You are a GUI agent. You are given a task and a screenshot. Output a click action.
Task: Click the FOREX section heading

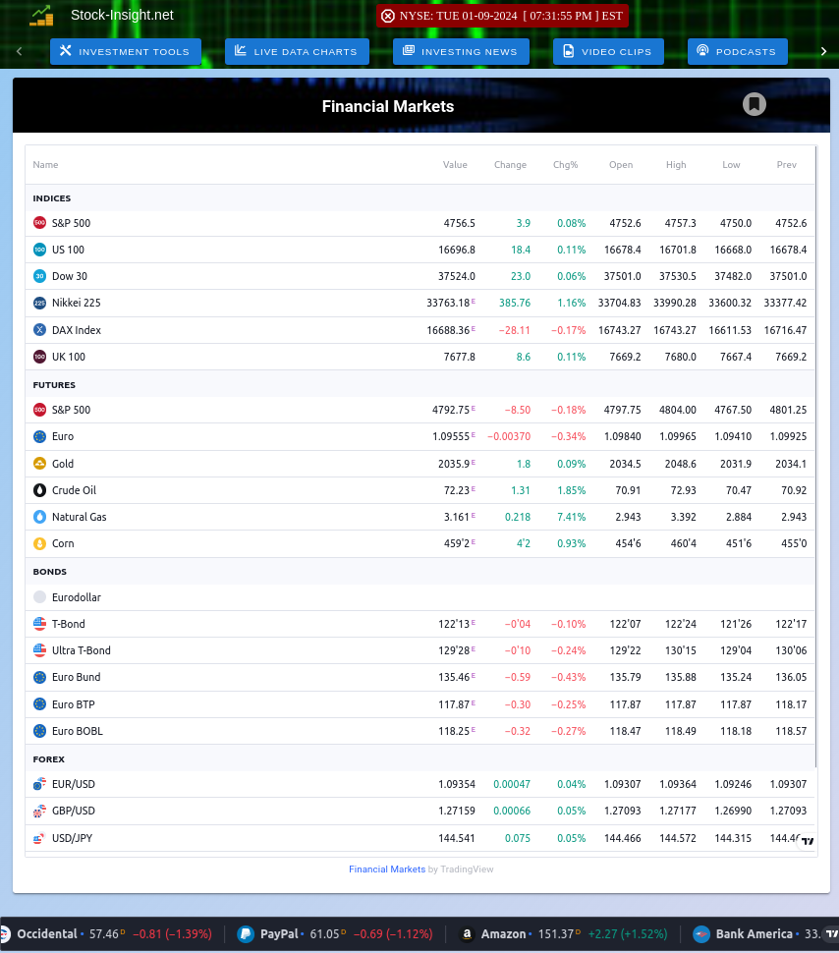click(x=49, y=759)
